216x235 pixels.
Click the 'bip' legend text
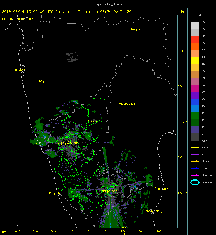[204, 169]
